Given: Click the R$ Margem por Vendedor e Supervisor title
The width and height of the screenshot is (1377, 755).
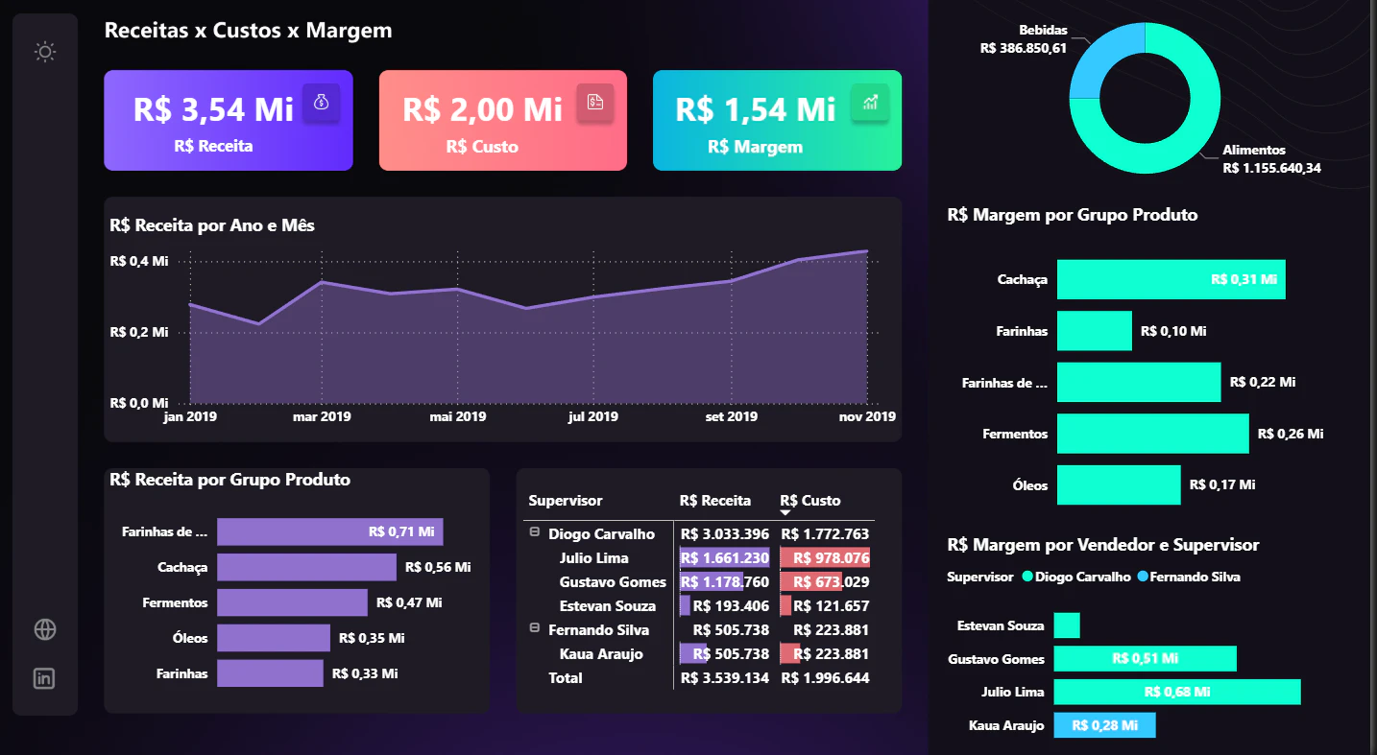Looking at the screenshot, I should [x=1102, y=545].
